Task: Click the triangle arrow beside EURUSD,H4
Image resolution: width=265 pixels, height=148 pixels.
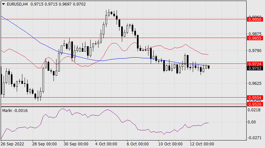Action: pyautogui.click(x=3, y=3)
